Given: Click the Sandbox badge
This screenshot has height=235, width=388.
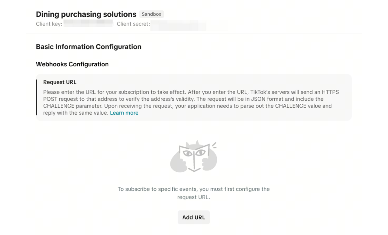Looking at the screenshot, I should [x=152, y=14].
